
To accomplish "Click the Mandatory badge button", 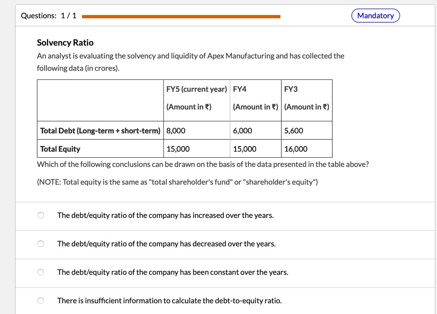I will (376, 16).
